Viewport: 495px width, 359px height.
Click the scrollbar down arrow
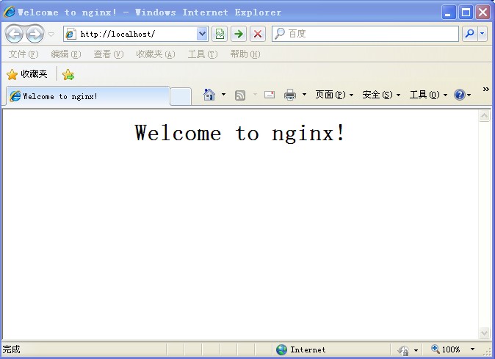[x=484, y=333]
